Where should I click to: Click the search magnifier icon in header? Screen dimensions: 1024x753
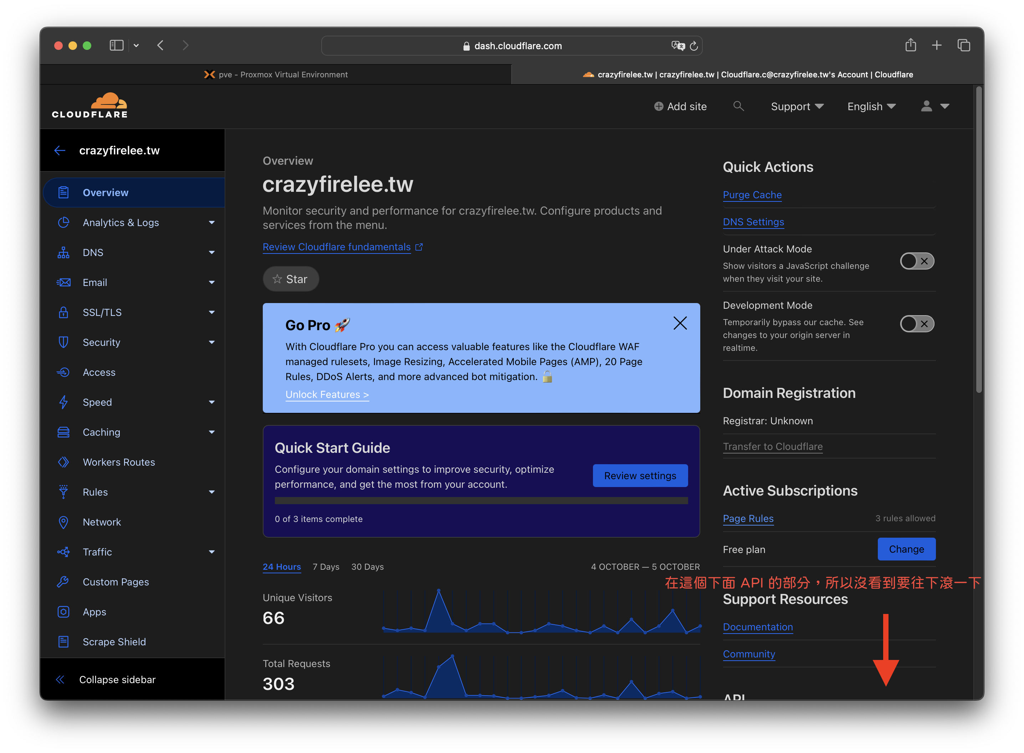click(738, 106)
